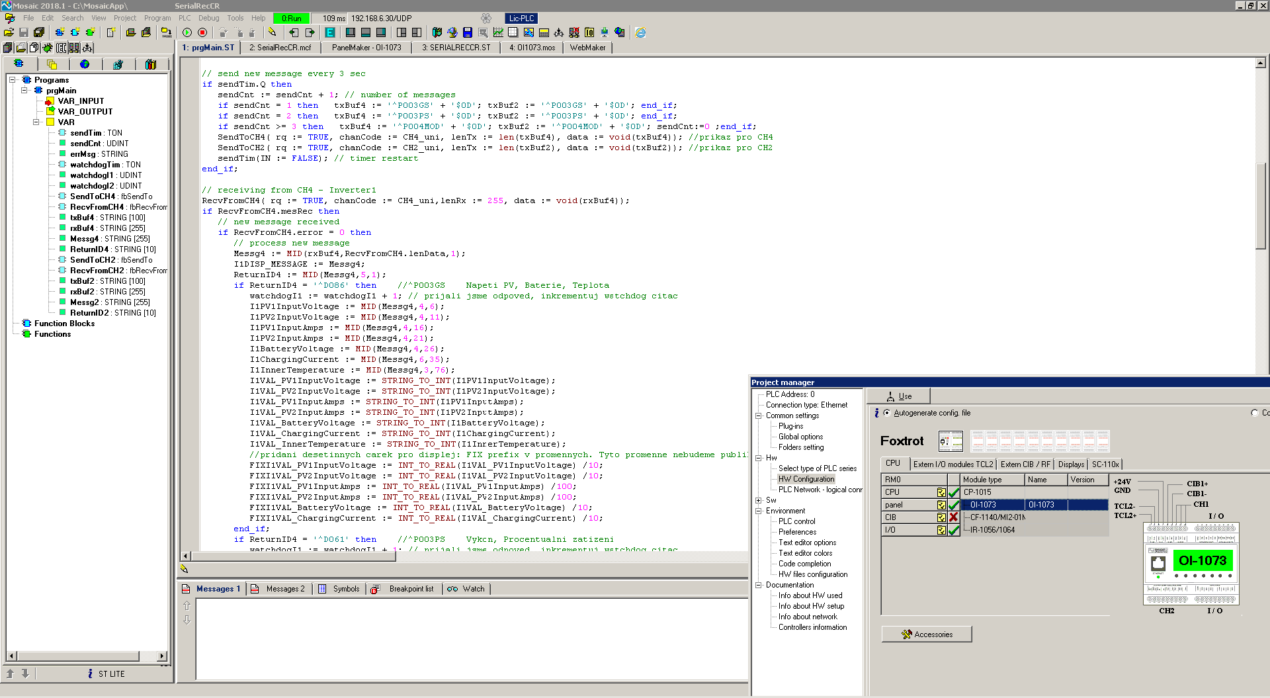The image size is (1270, 698).
Task: Click the cyan E toolbar icon
Action: click(329, 32)
